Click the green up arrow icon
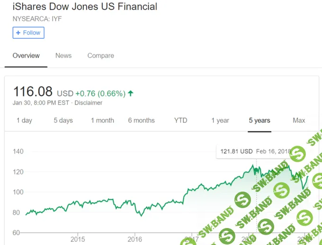Image resolution: width=322 pixels, height=245 pixels. point(131,93)
